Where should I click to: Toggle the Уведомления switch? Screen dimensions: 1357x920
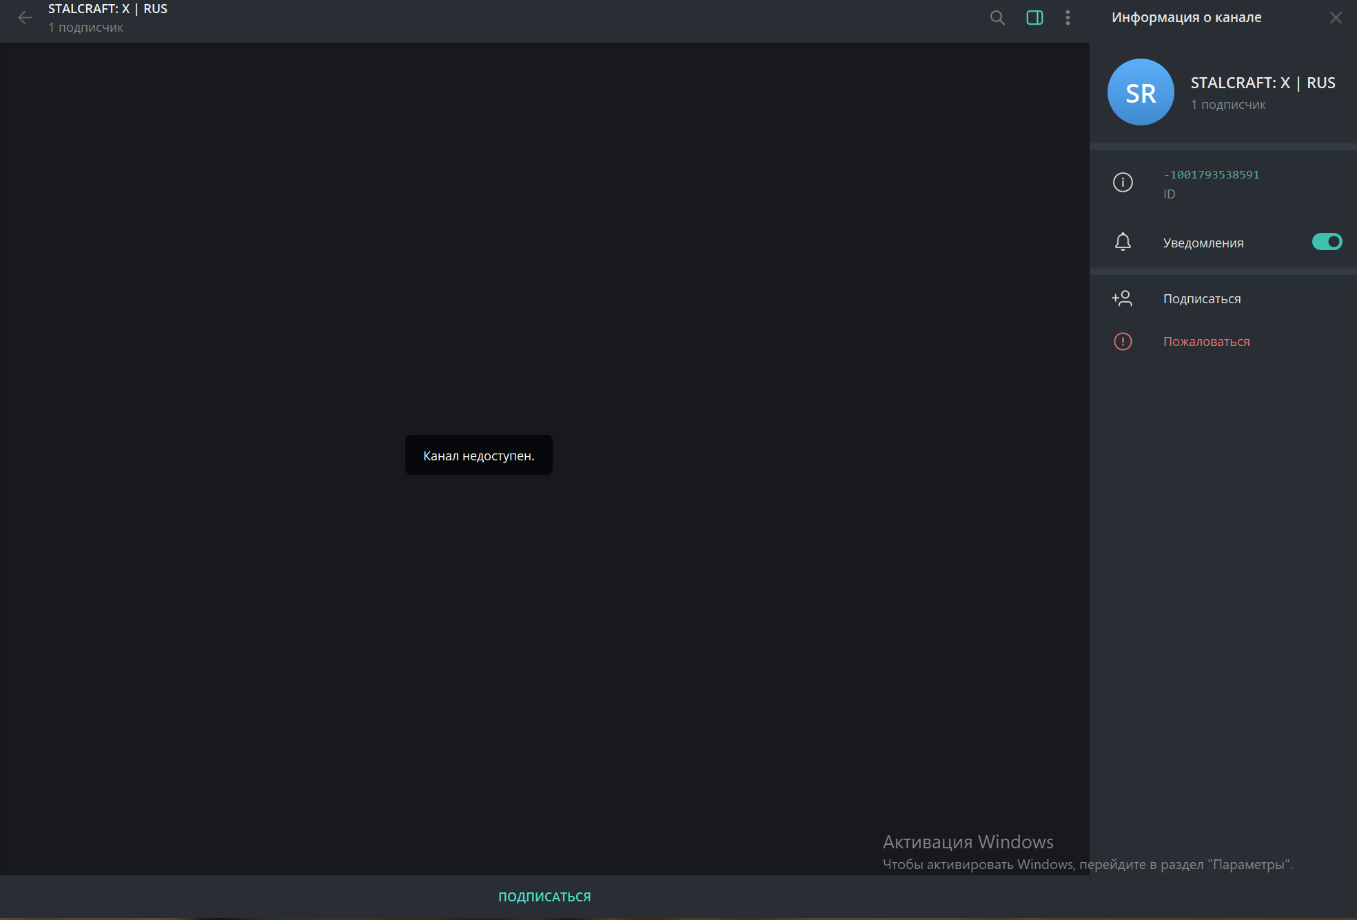[x=1327, y=242]
